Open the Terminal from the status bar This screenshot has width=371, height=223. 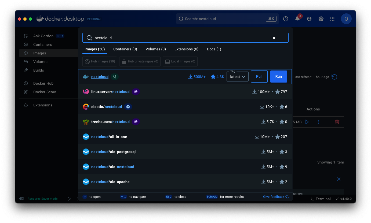321,199
